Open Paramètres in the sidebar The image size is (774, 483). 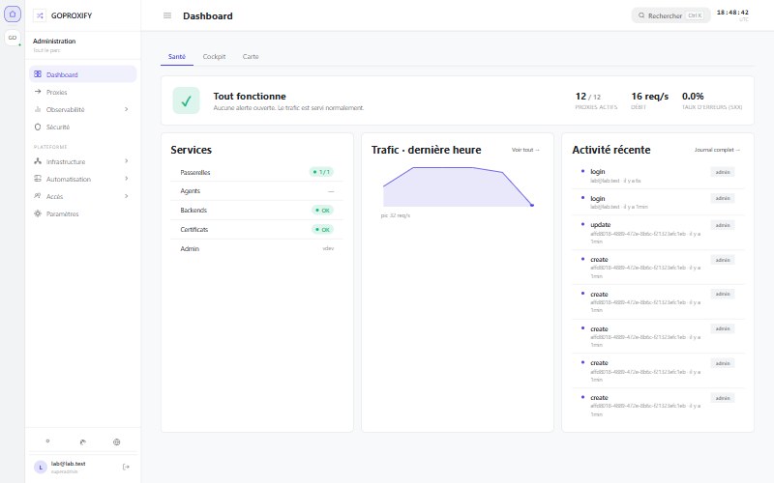(83, 213)
